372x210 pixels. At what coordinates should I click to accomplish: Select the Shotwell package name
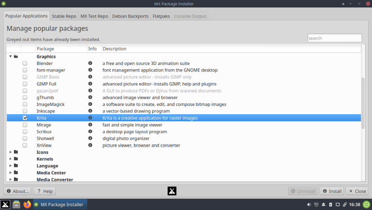(x=45, y=138)
